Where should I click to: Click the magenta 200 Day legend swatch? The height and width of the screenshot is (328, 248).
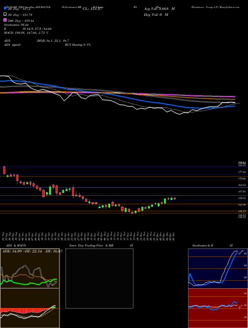click(5, 20)
